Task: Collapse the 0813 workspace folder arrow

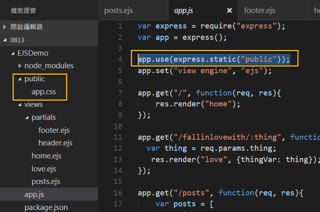Action: [x=5, y=40]
